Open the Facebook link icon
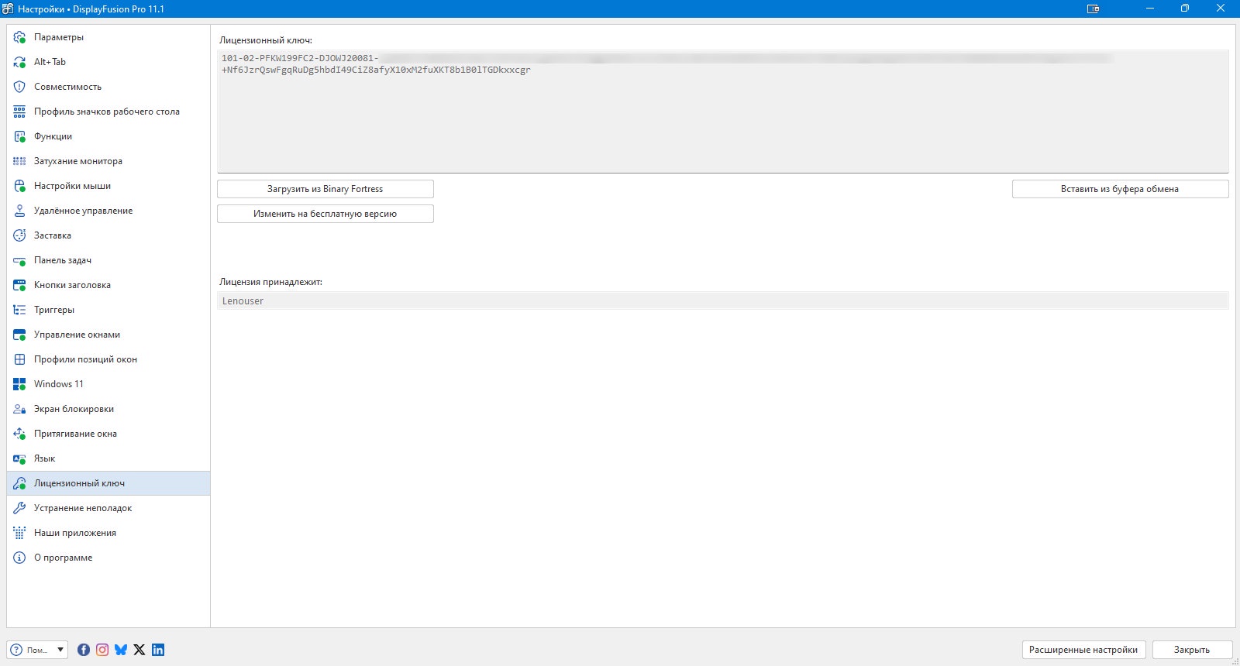Screen dimensions: 1240x666 click(84, 650)
